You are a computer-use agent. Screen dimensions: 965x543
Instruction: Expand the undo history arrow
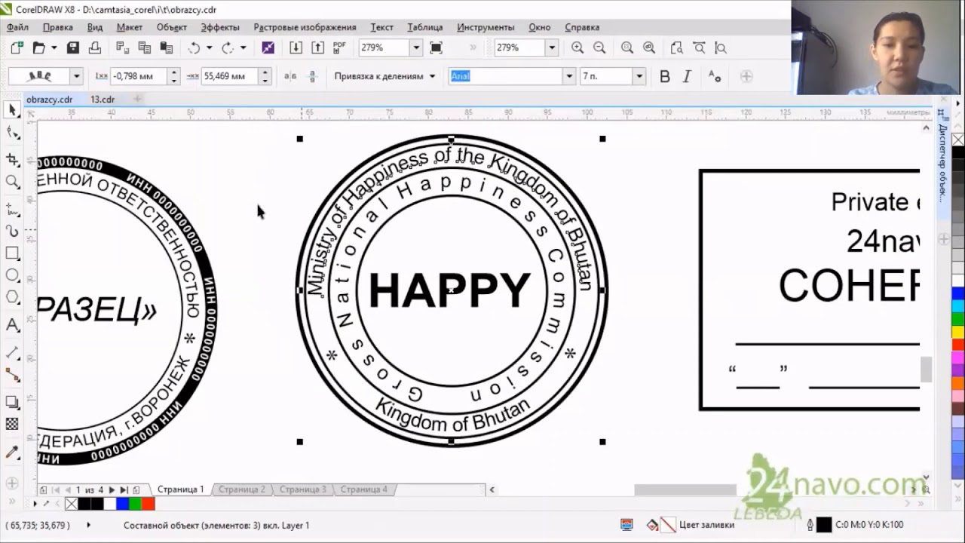(x=209, y=48)
